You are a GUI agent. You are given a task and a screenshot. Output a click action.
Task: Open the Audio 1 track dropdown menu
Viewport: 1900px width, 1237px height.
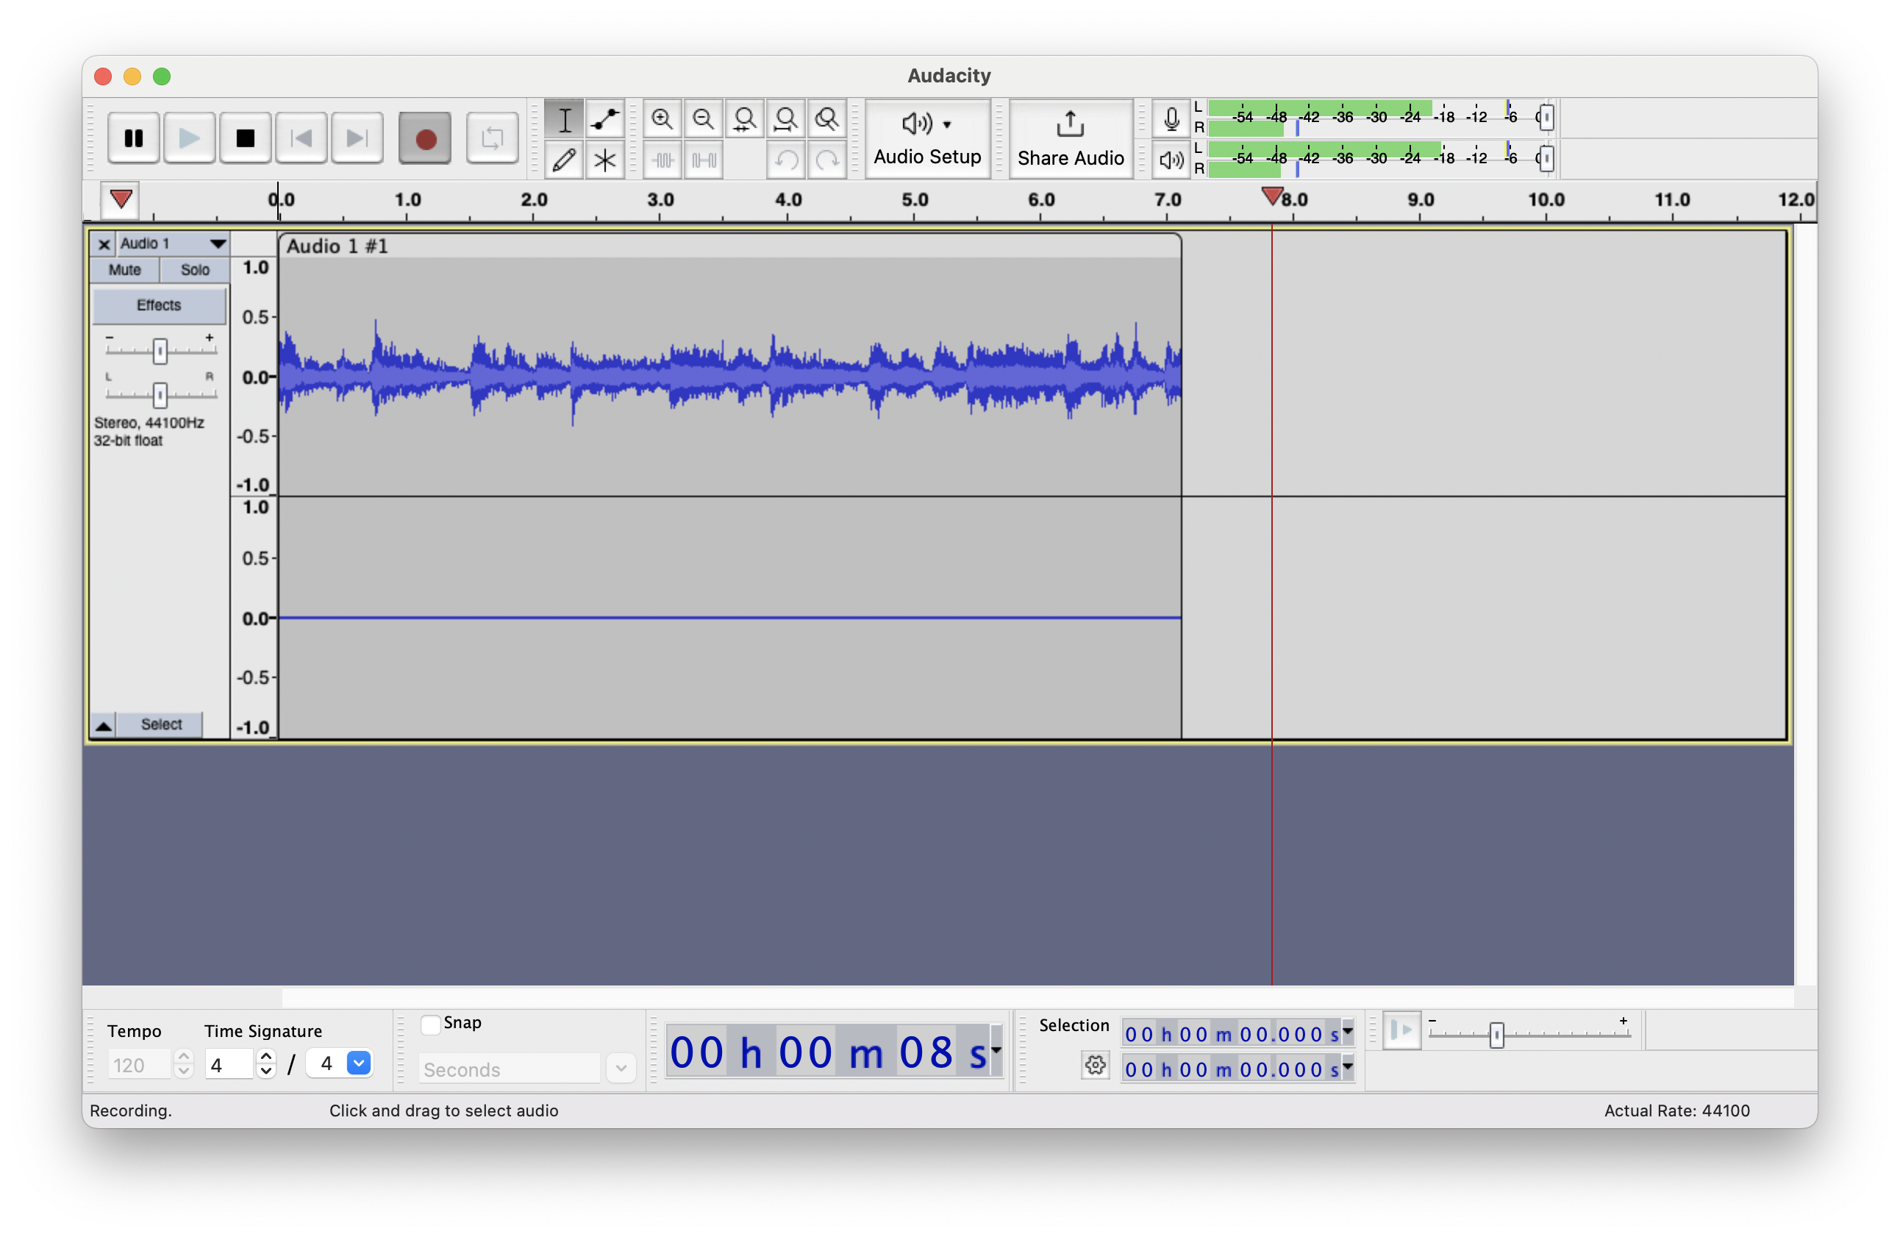pos(174,244)
